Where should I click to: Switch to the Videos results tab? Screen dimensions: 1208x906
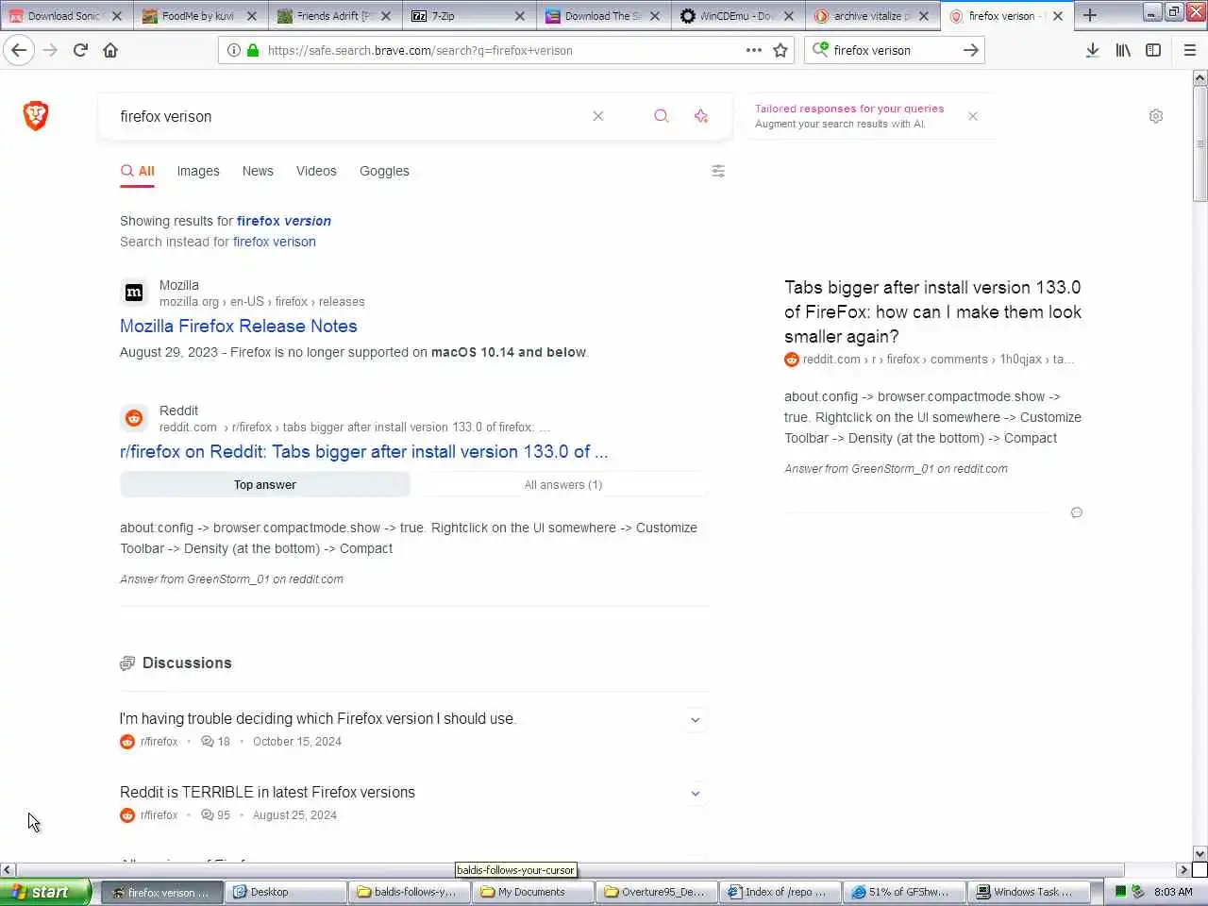tap(316, 171)
